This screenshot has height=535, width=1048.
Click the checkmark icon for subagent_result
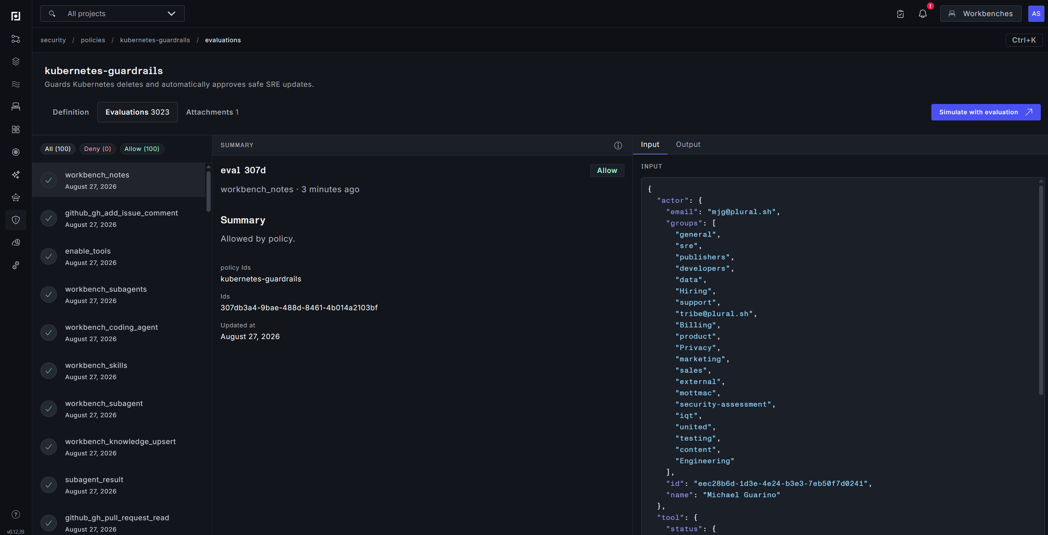click(x=49, y=485)
